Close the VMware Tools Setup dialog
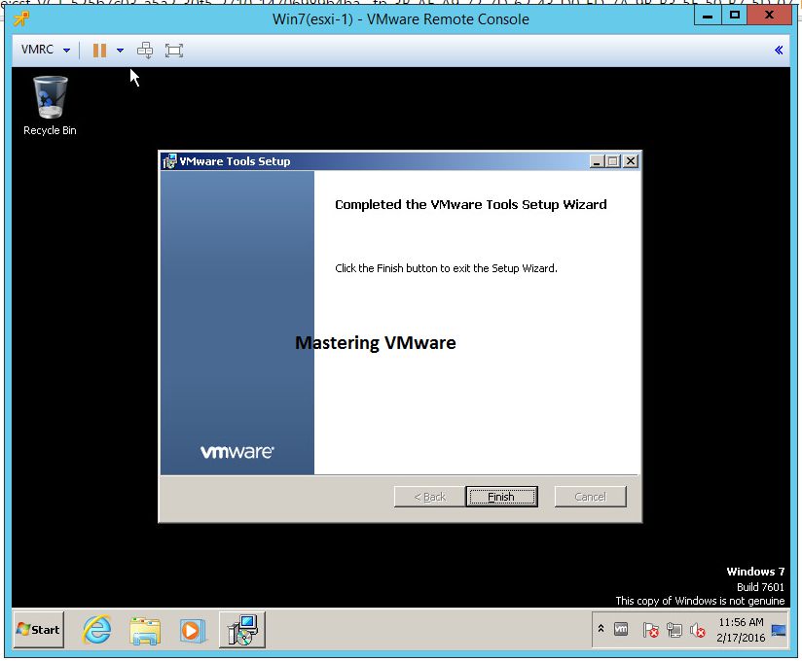 [x=631, y=161]
